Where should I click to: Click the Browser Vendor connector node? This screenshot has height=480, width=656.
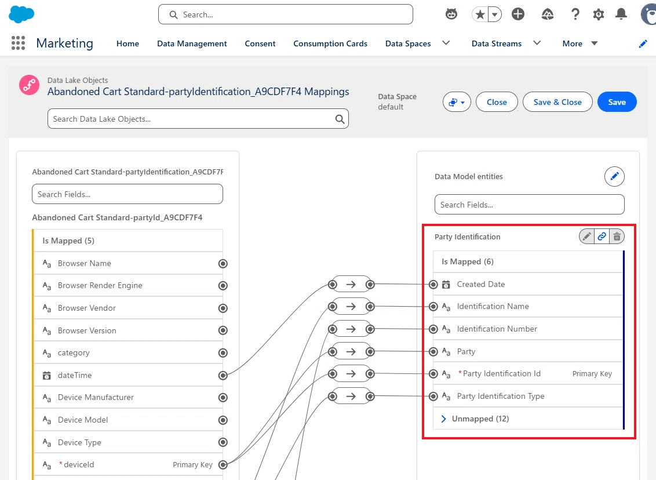(x=223, y=308)
